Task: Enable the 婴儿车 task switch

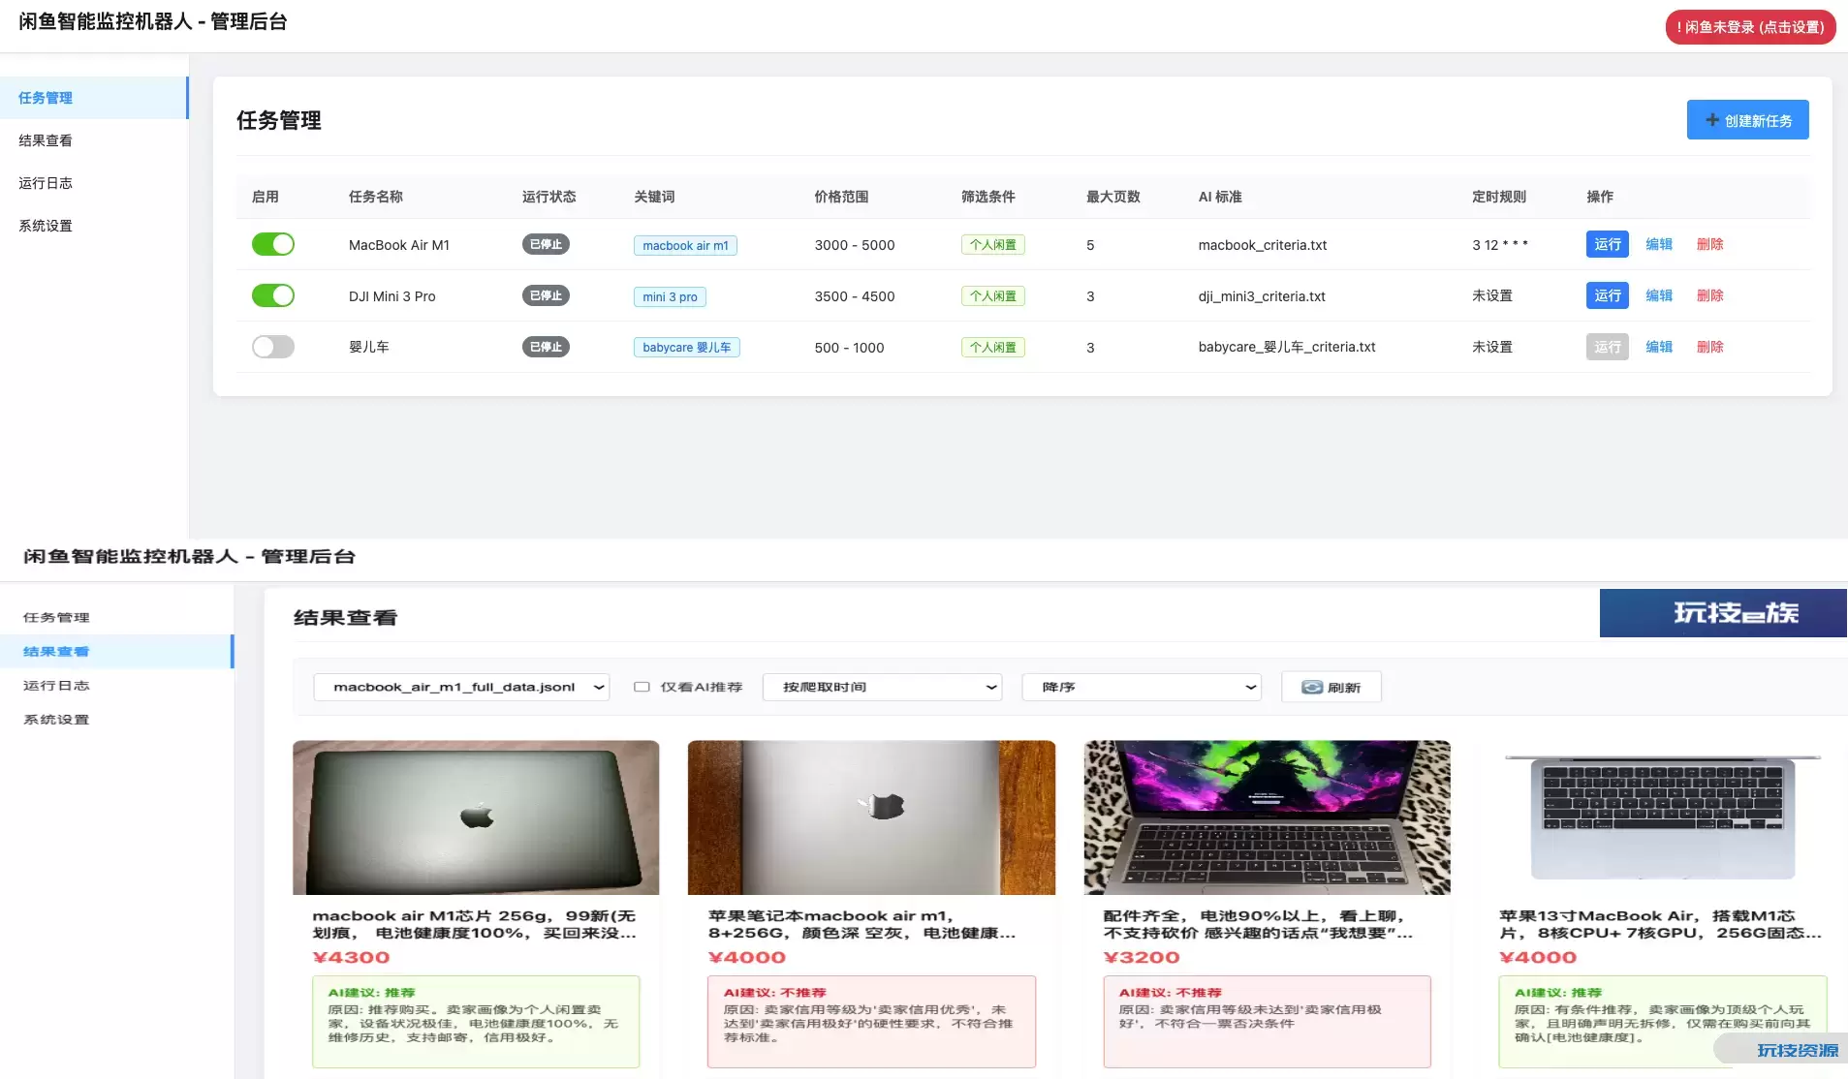Action: coord(273,347)
